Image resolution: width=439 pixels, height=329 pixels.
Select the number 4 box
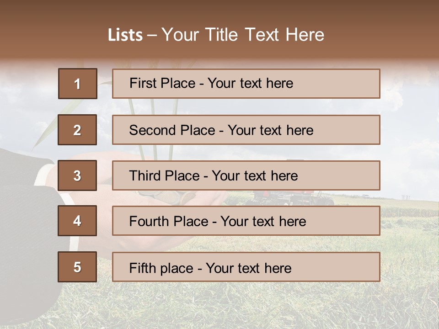(x=77, y=221)
